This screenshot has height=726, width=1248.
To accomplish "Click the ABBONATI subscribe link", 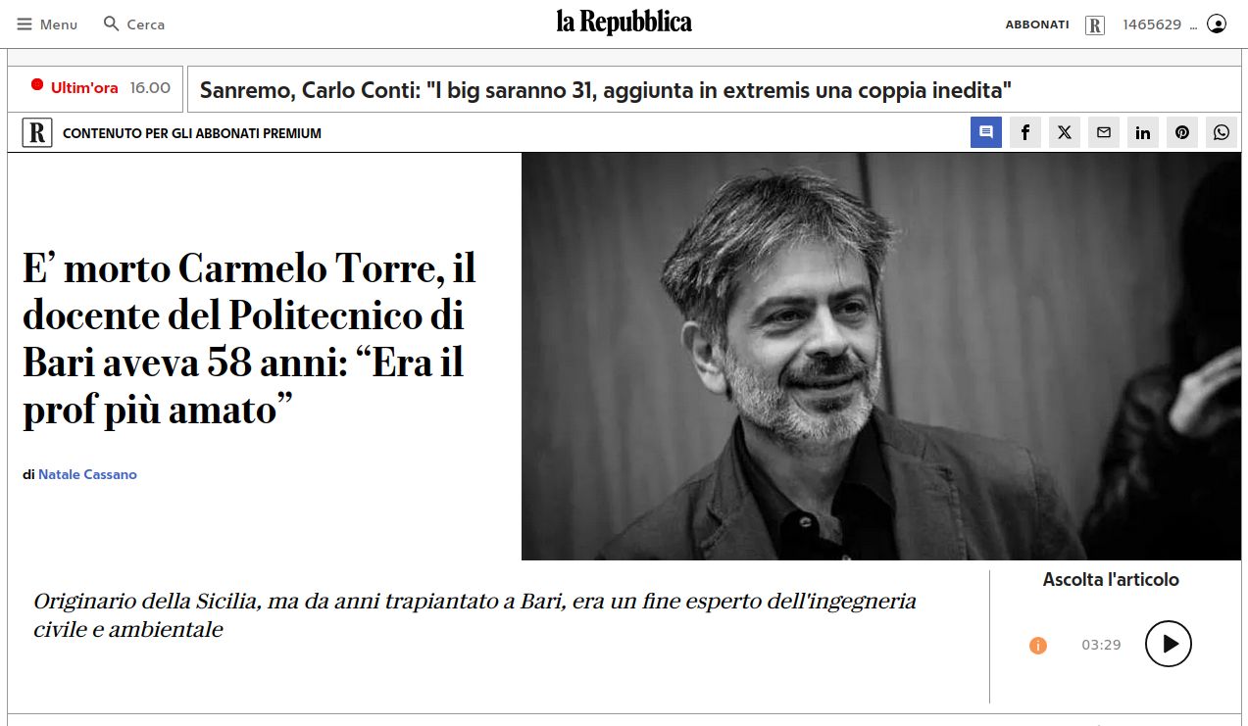I will [x=1037, y=24].
